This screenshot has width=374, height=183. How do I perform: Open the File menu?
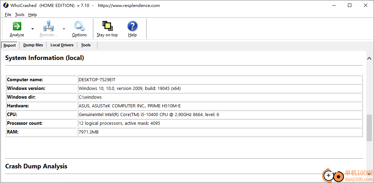pos(8,15)
